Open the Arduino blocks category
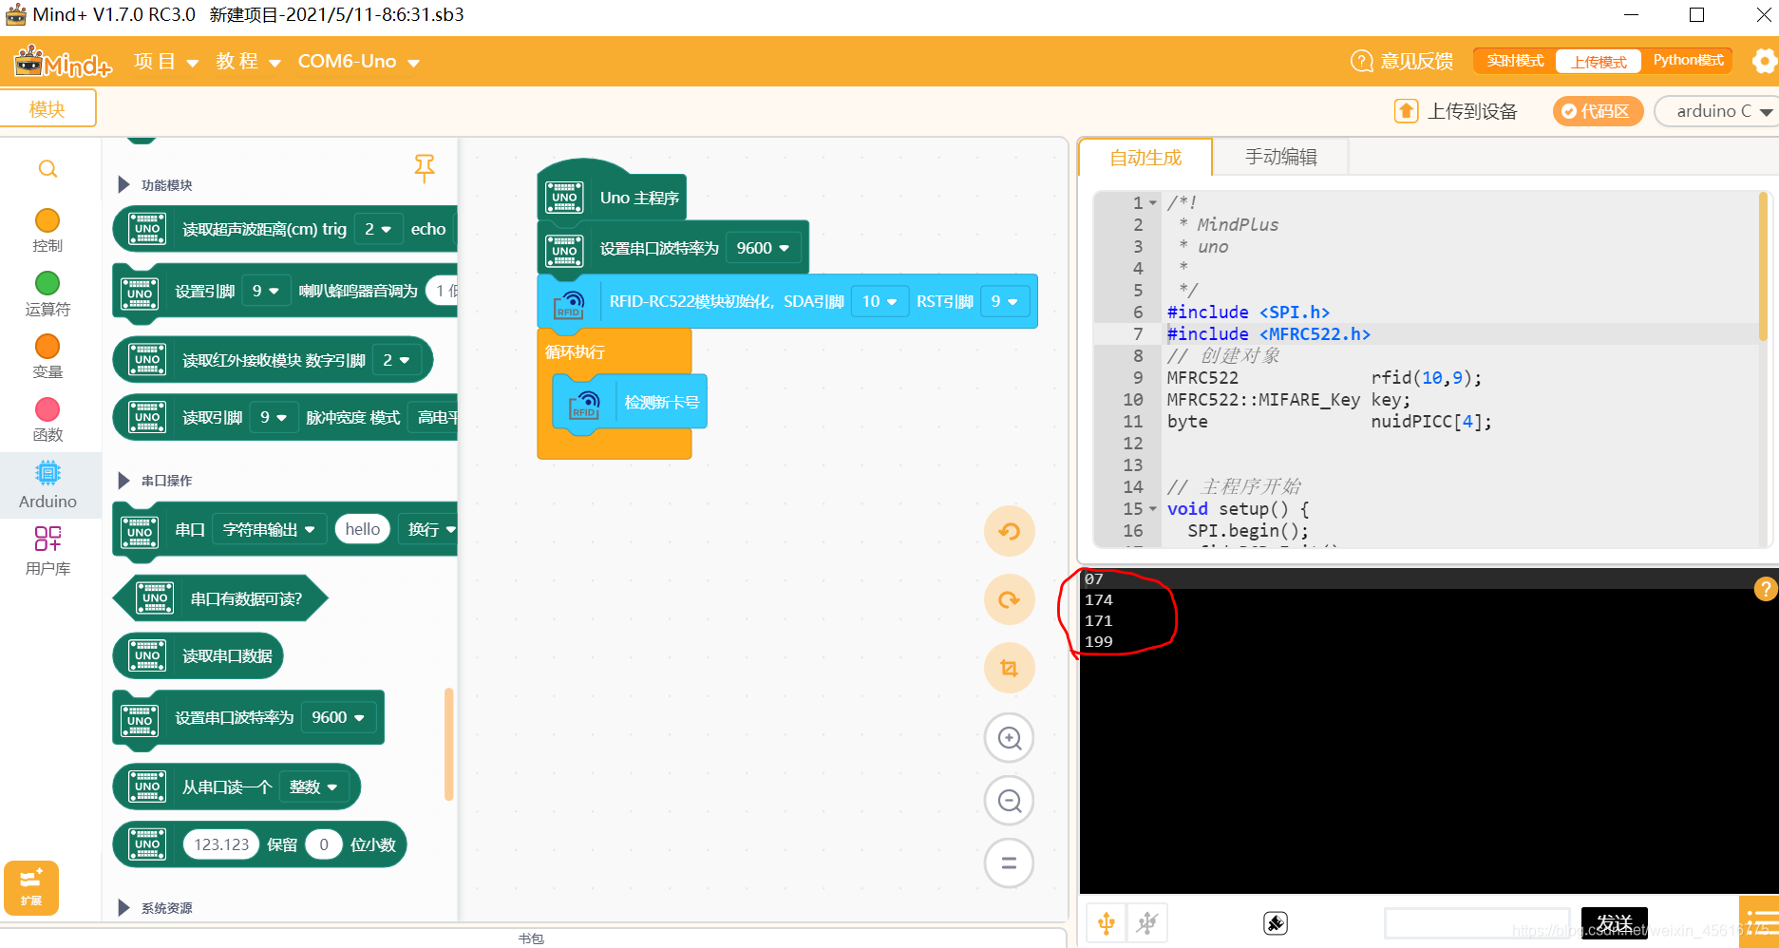 click(x=47, y=485)
